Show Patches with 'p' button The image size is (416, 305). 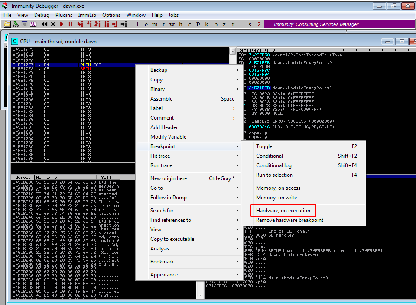(x=198, y=24)
